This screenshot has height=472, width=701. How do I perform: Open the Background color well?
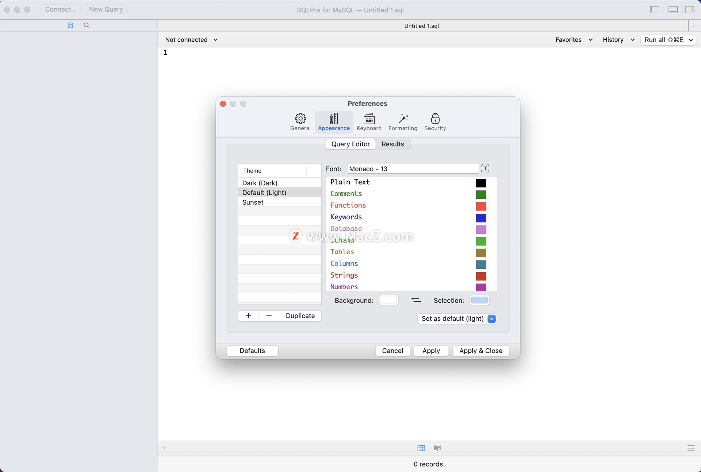tap(388, 300)
